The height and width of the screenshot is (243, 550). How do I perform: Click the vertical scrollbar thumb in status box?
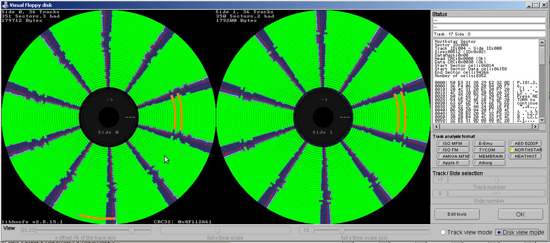coord(542,55)
